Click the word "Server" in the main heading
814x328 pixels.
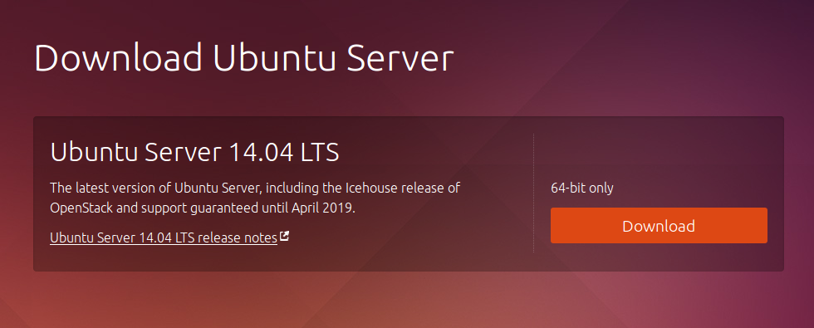pos(400,57)
